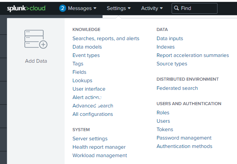Open Health report manager
Screen dimensions: 237x164
[99, 147]
